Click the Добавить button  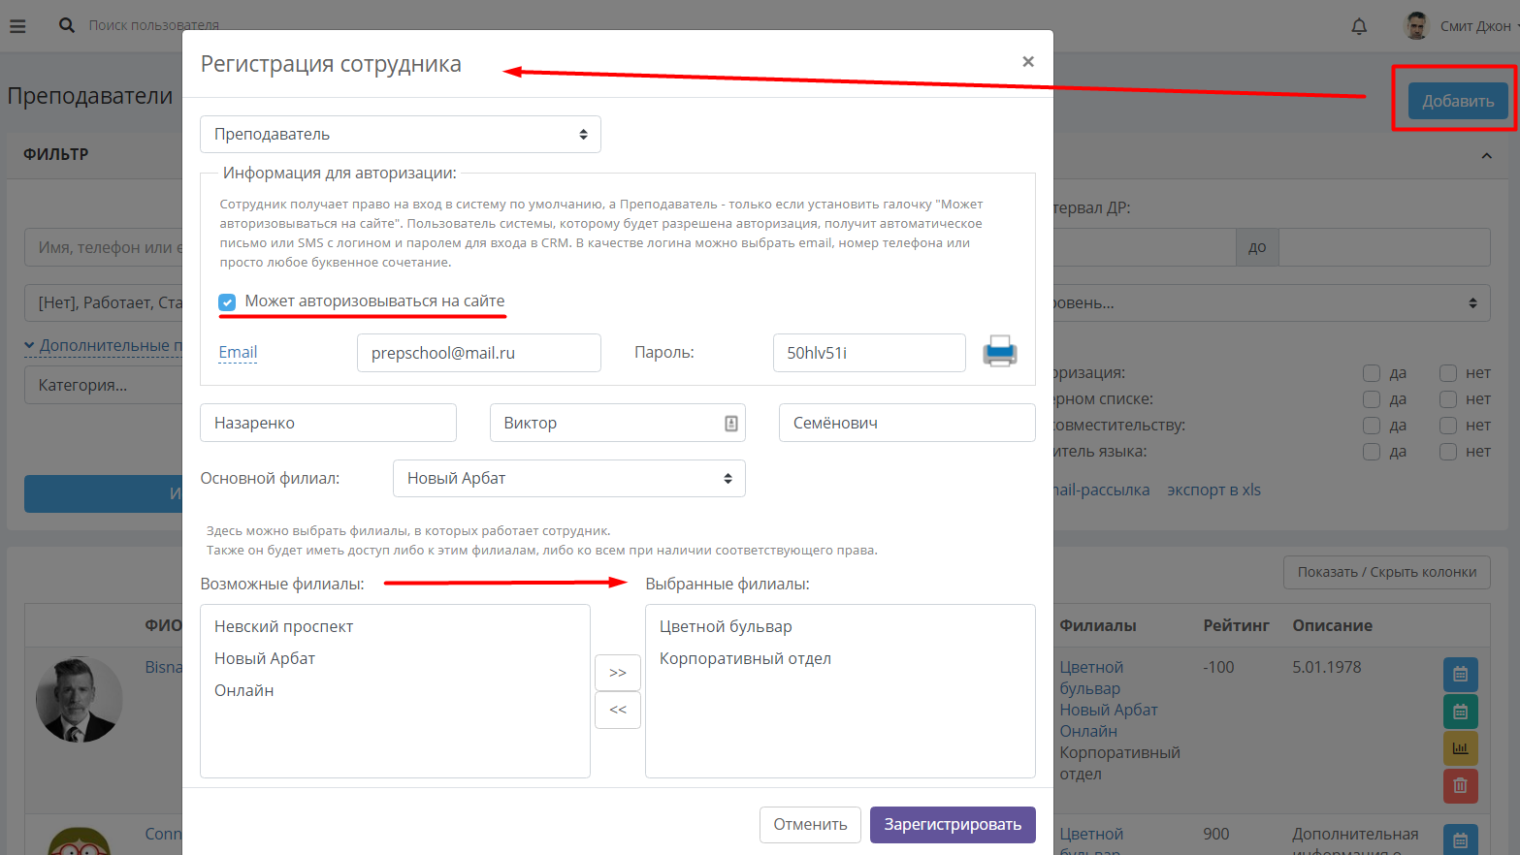(x=1458, y=101)
